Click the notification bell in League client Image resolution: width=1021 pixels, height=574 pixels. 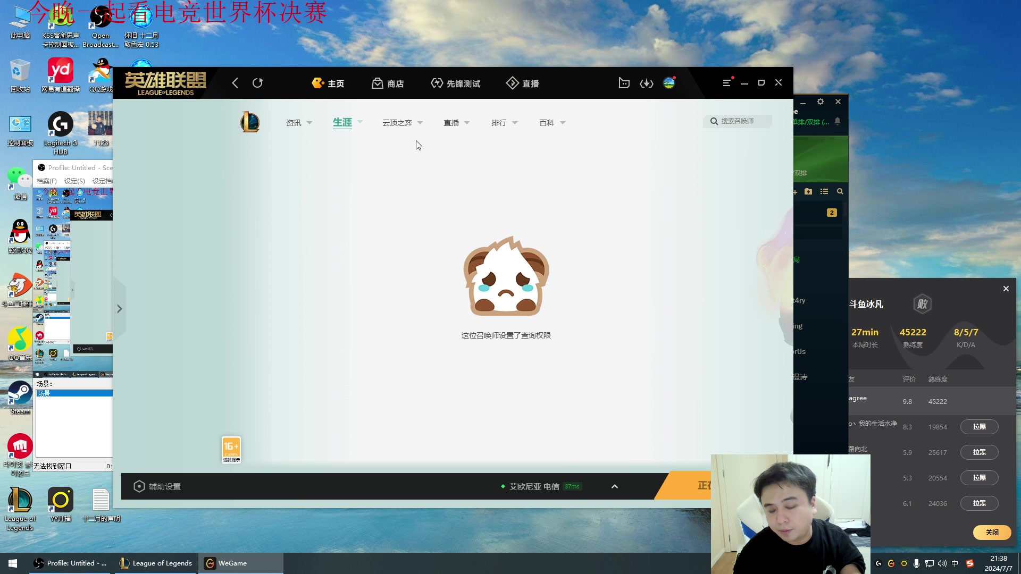(838, 121)
